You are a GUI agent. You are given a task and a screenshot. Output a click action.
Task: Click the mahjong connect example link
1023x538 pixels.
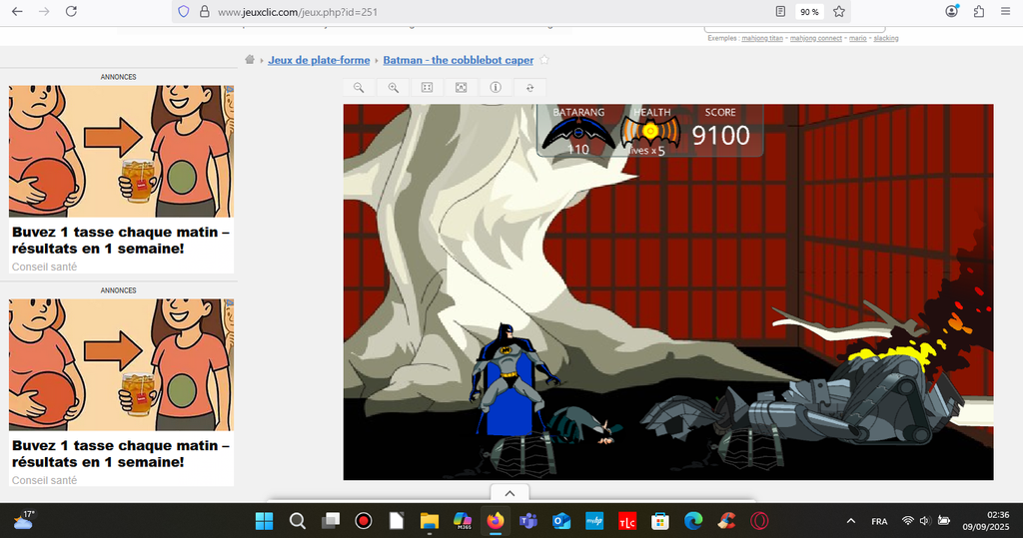click(x=816, y=39)
